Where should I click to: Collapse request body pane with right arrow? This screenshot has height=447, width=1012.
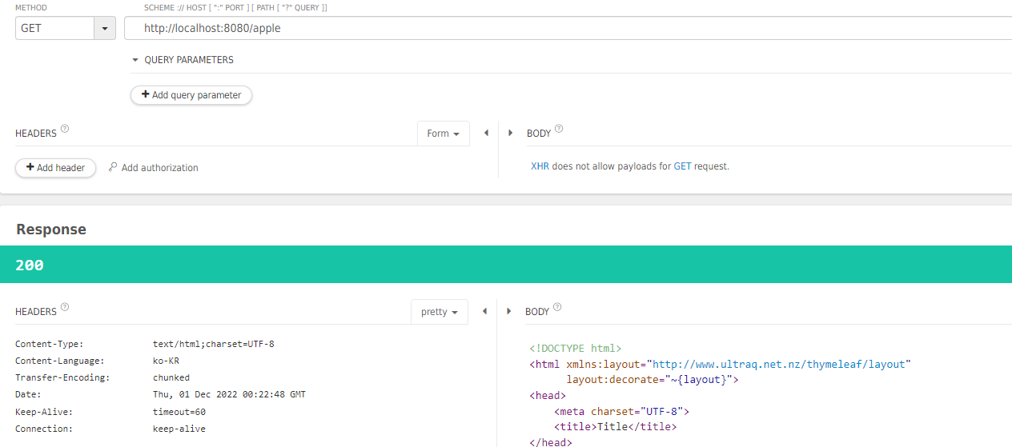[510, 133]
